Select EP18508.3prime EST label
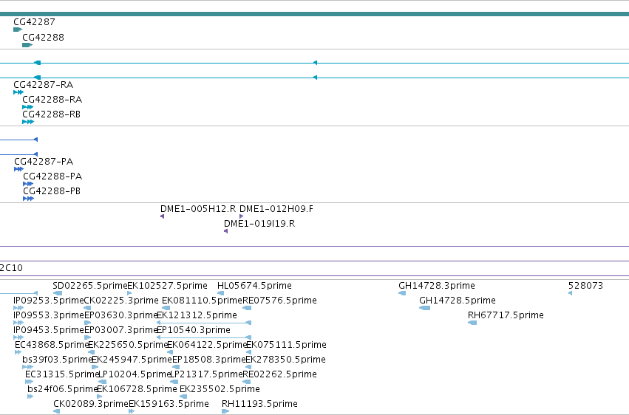Viewport: 629px width, 415px height. pos(208,360)
